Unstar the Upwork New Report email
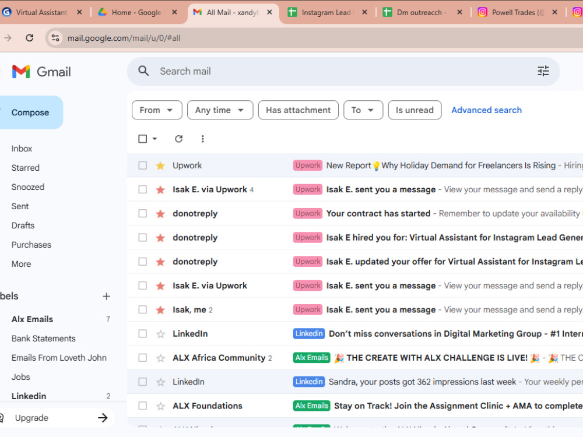 coord(160,165)
